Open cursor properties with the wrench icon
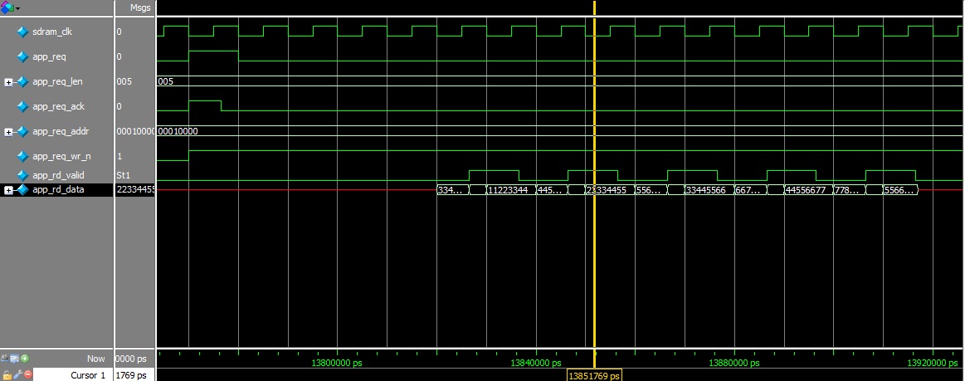 [16, 375]
